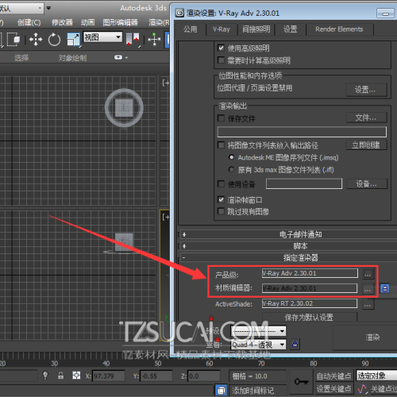Open the 图形编辑器 menu
Screen dimensions: 397x397
[x=121, y=22]
